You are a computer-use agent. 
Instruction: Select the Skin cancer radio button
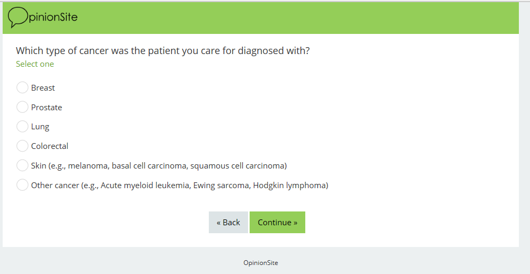pyautogui.click(x=22, y=165)
